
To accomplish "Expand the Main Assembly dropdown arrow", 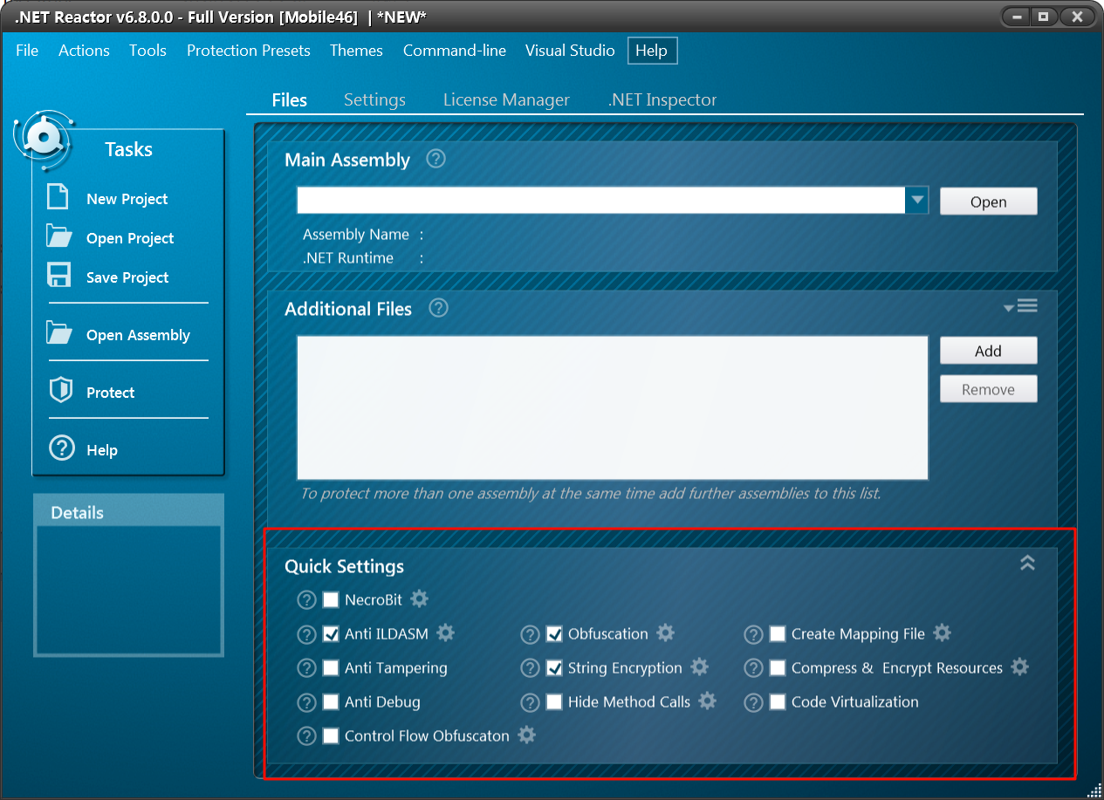I will pyautogui.click(x=916, y=201).
